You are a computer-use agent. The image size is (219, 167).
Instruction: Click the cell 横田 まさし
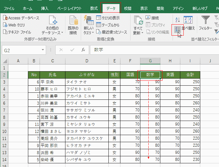point(53,131)
